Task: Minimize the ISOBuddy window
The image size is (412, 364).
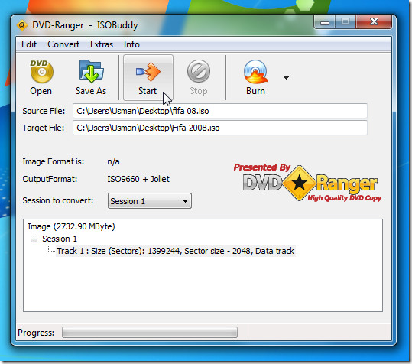Action: 325,22
